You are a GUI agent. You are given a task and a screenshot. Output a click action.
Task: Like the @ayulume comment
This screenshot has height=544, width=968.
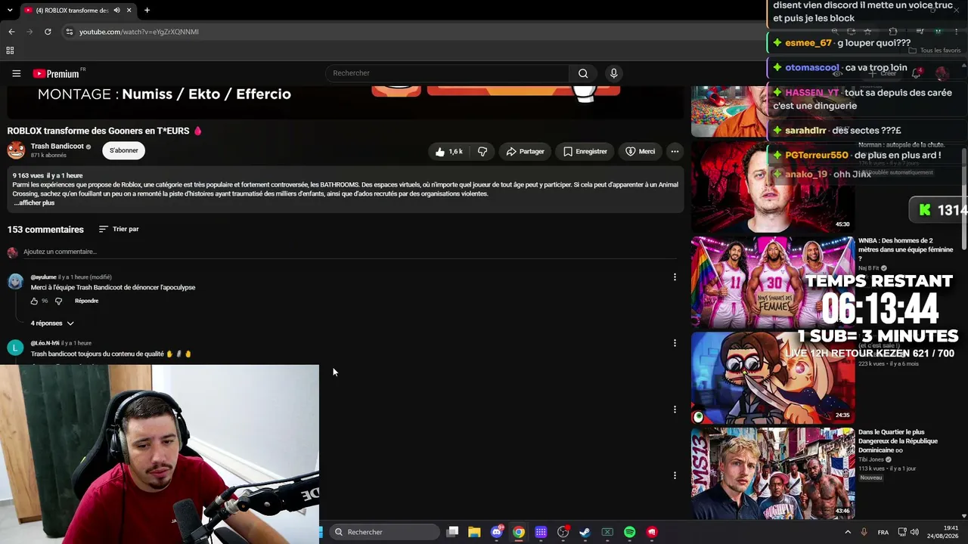tap(34, 301)
